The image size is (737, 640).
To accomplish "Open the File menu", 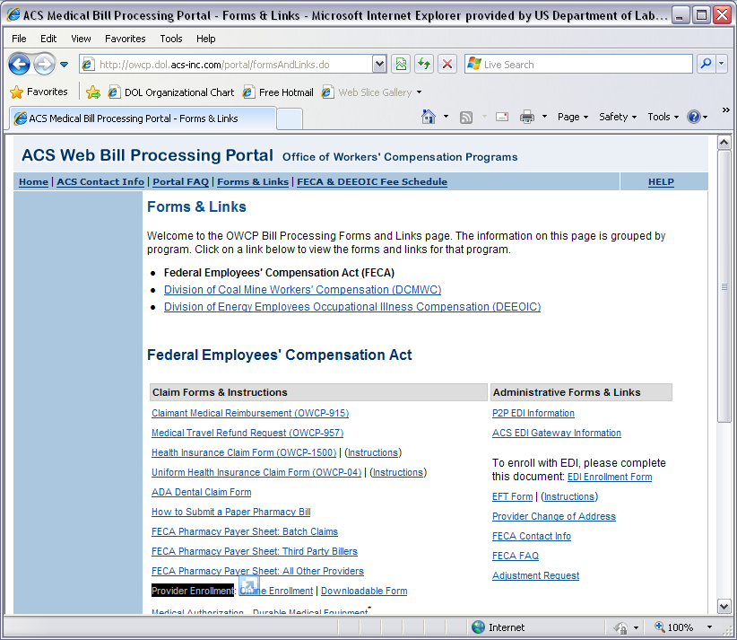I will 19,39.
